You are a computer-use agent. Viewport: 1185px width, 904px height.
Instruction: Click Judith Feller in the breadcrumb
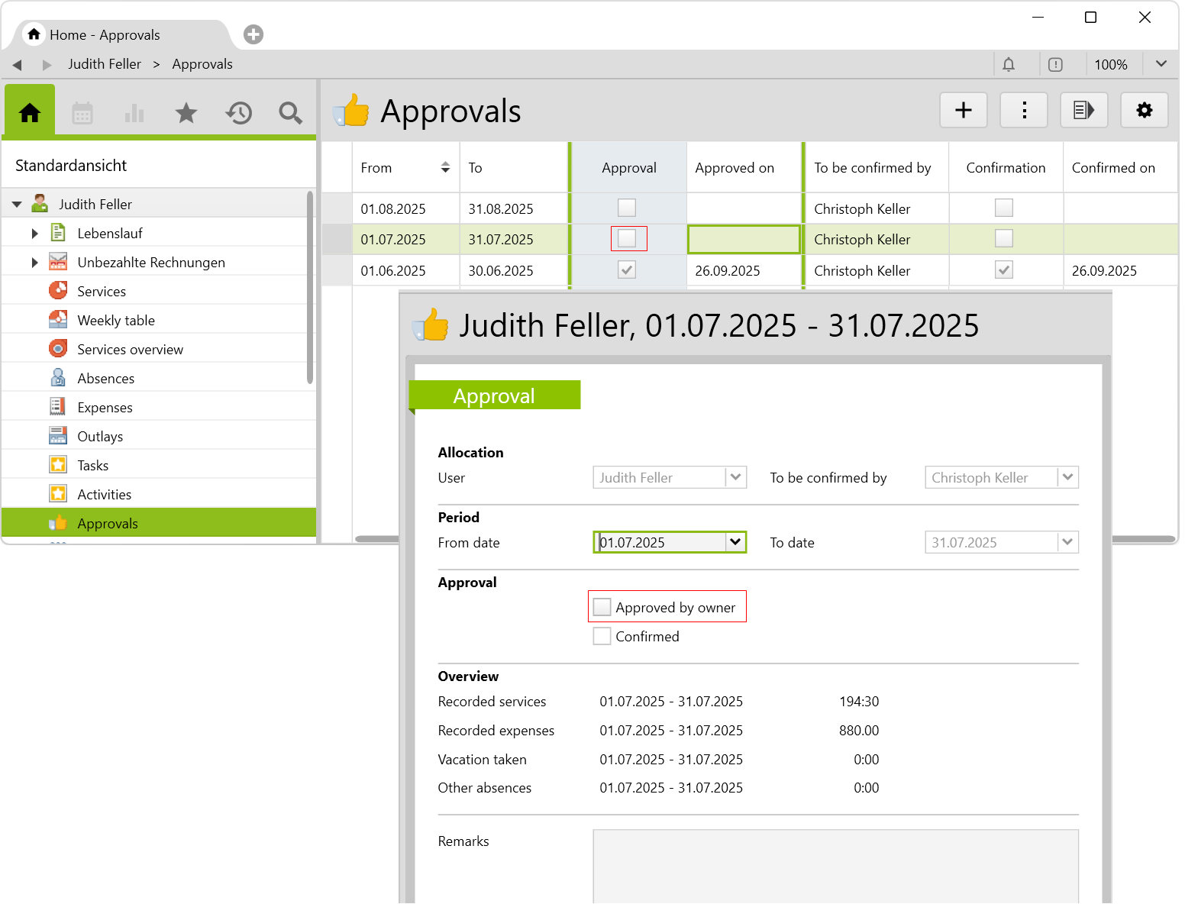pyautogui.click(x=105, y=64)
